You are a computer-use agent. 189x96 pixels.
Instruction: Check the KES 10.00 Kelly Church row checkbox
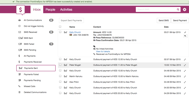click(60, 70)
